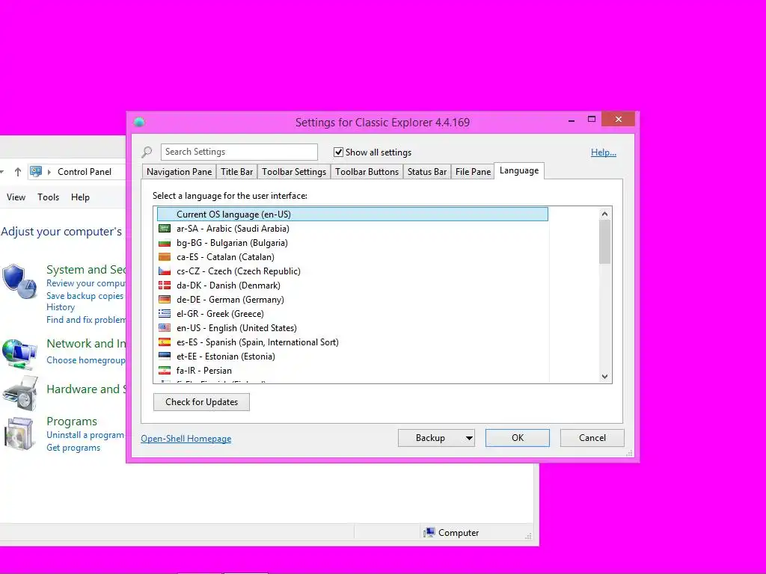Click the Find and fix problems link
The width and height of the screenshot is (766, 574).
(x=86, y=320)
